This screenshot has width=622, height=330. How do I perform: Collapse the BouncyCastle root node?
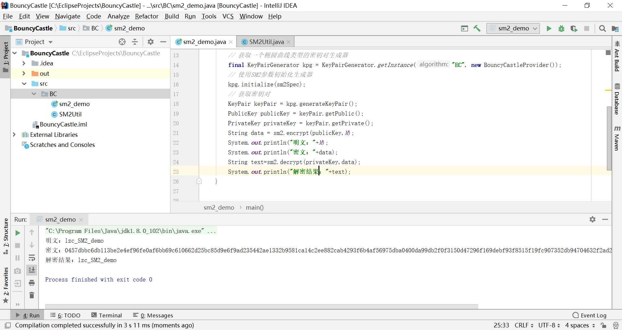click(x=15, y=53)
